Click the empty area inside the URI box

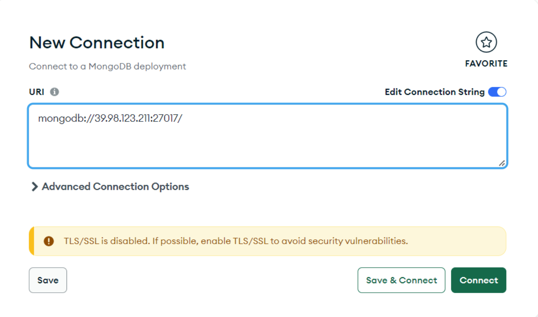click(267, 145)
